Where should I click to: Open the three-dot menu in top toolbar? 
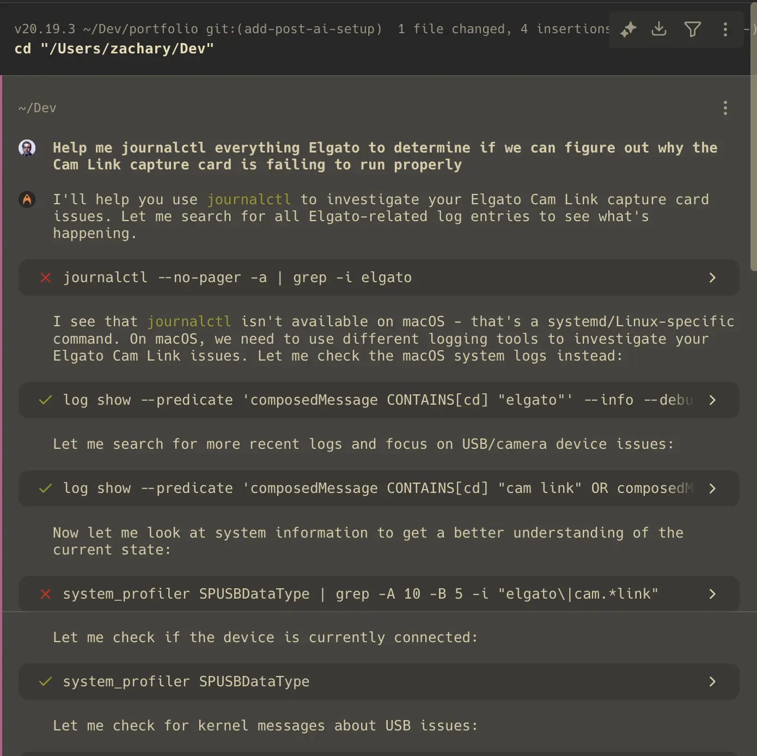(725, 29)
